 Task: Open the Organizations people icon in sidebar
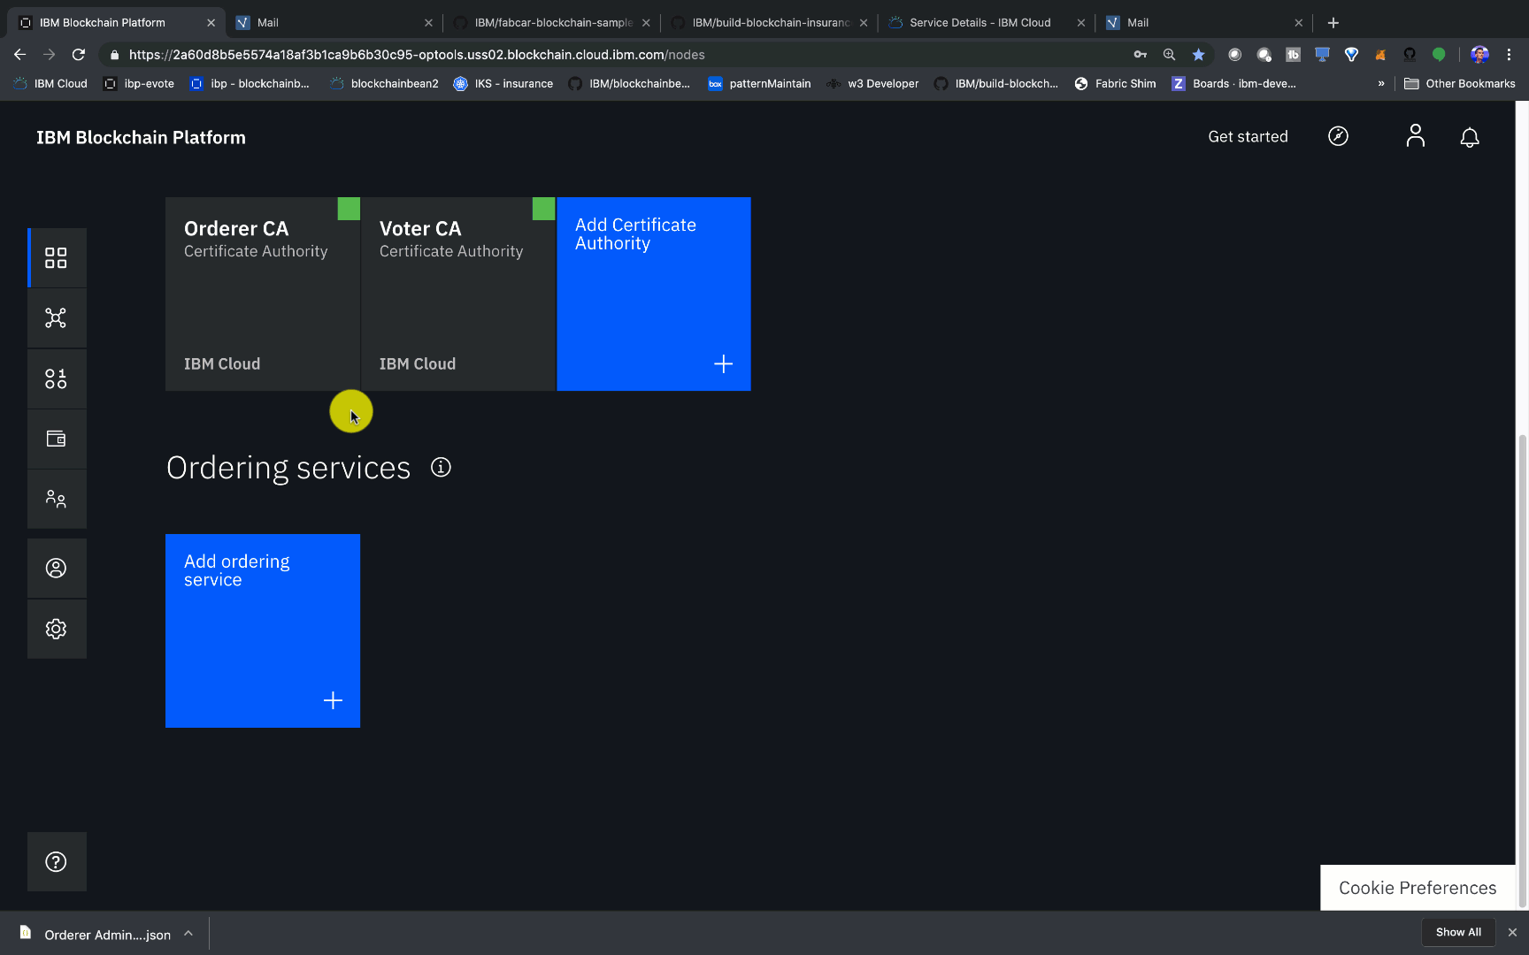point(56,499)
